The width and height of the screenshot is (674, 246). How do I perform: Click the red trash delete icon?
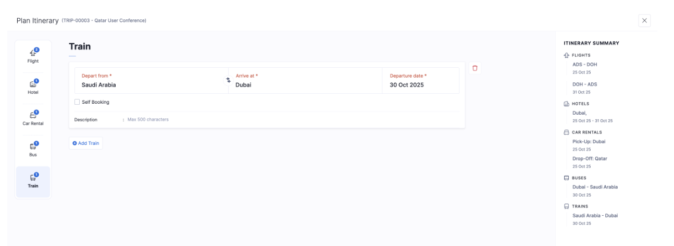tap(475, 68)
